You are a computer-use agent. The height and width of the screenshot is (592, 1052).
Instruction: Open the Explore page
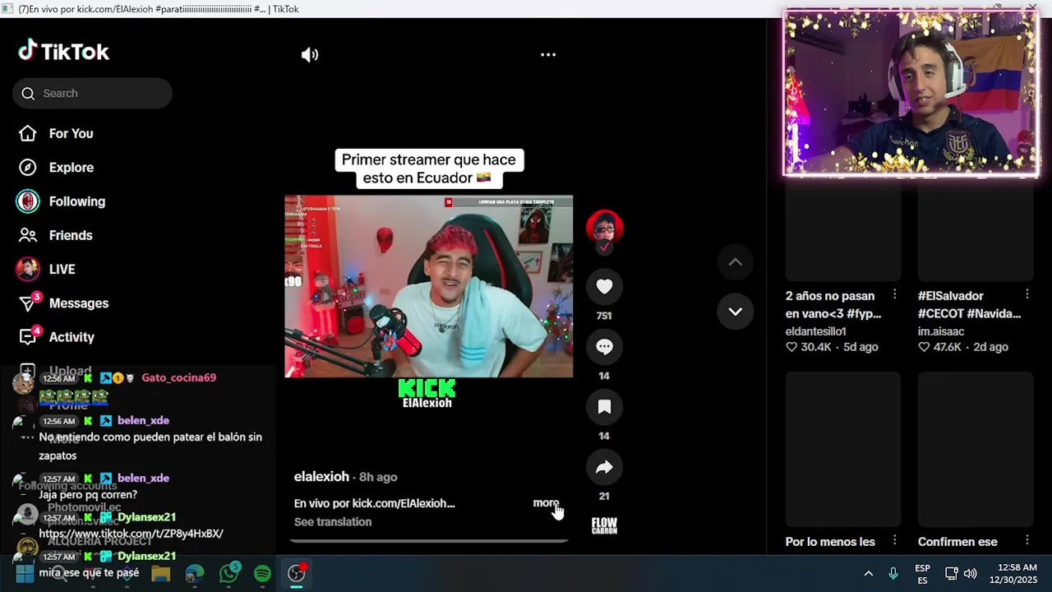click(71, 167)
